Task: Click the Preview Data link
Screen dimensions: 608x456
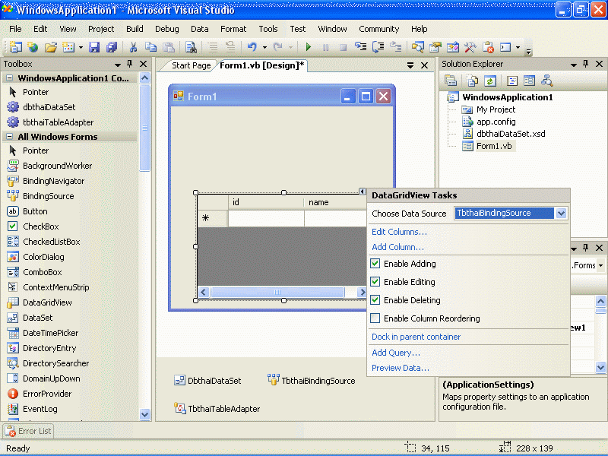Action: pyautogui.click(x=401, y=368)
